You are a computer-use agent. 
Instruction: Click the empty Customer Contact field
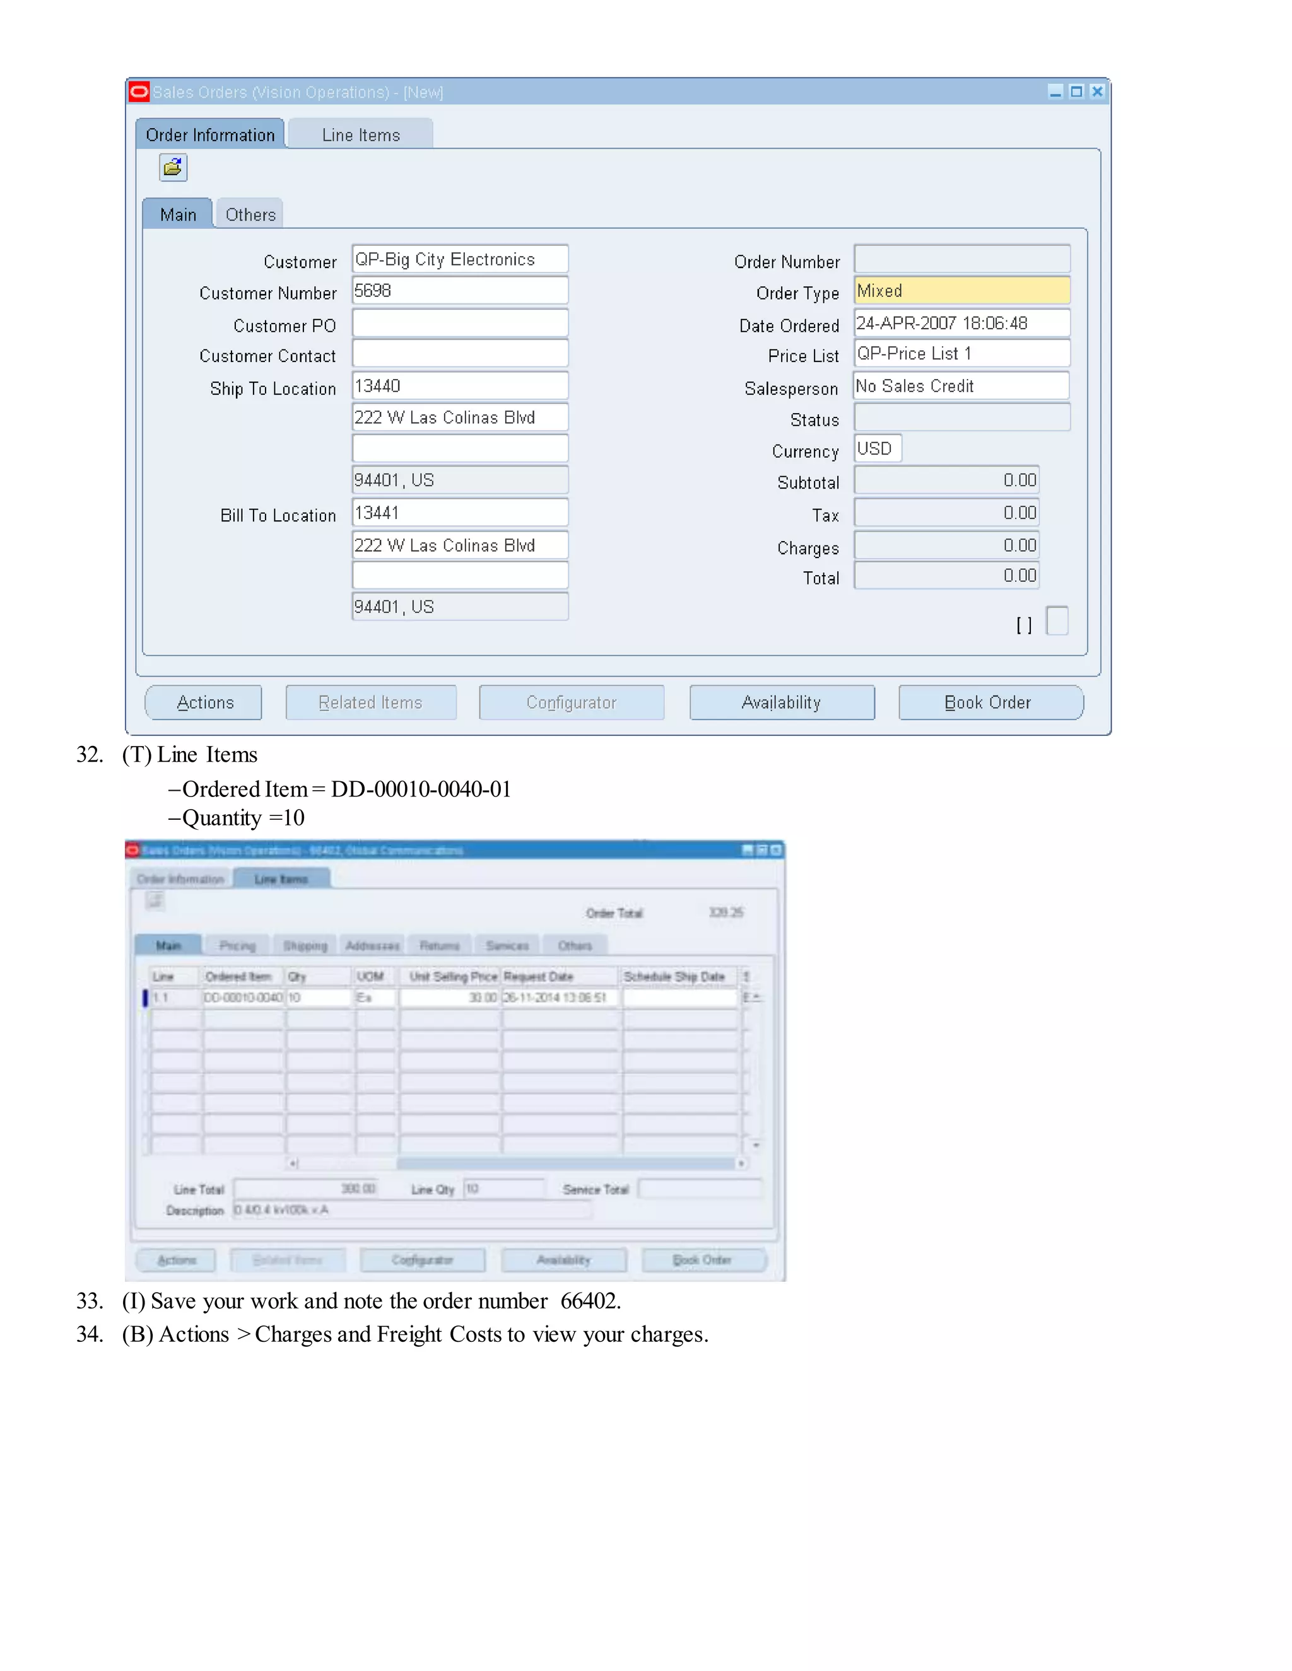[x=460, y=354]
